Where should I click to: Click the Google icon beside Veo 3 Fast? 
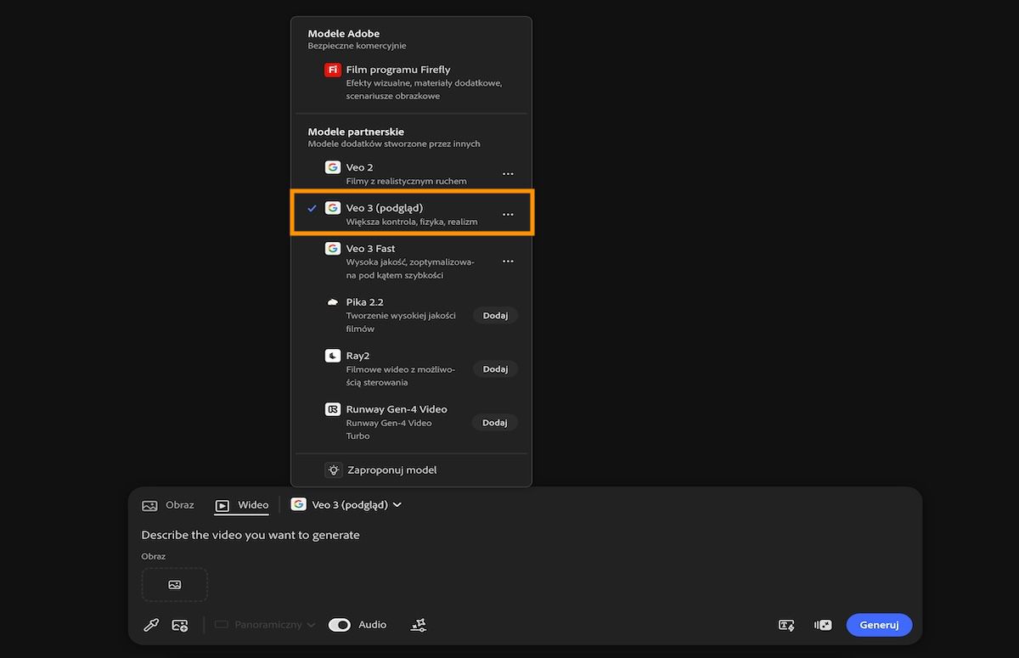(333, 249)
